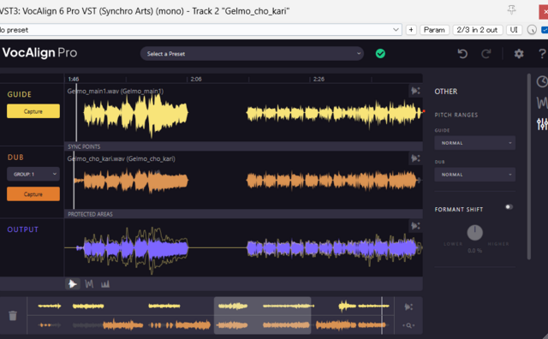Open Guide pitch range NORMAL dropdown
The width and height of the screenshot is (548, 339).
pos(474,143)
